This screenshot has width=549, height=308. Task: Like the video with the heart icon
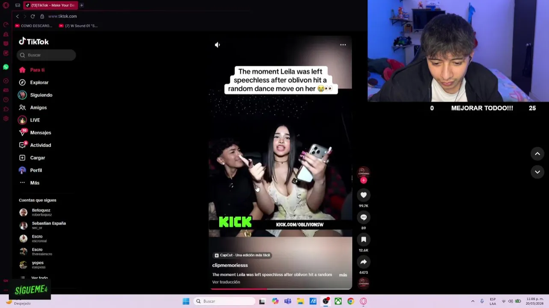(363, 195)
